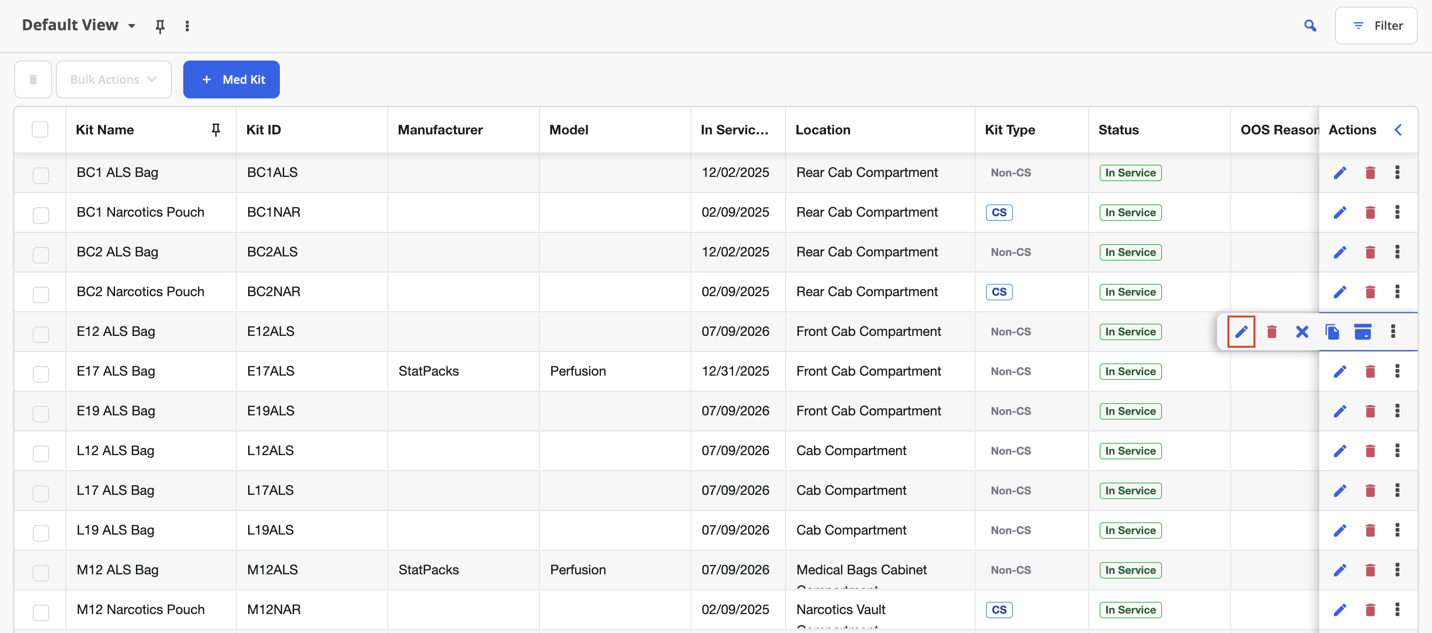The width and height of the screenshot is (1432, 633).
Task: Click the Filter button
Action: pos(1376,26)
